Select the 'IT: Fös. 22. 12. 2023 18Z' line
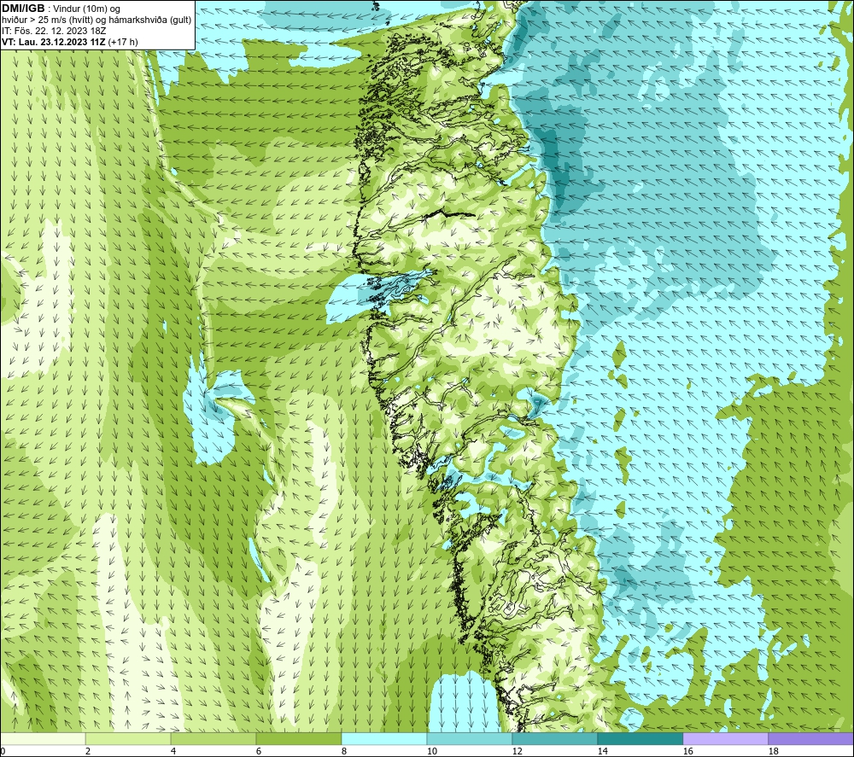Image resolution: width=854 pixels, height=757 pixels. [54, 31]
